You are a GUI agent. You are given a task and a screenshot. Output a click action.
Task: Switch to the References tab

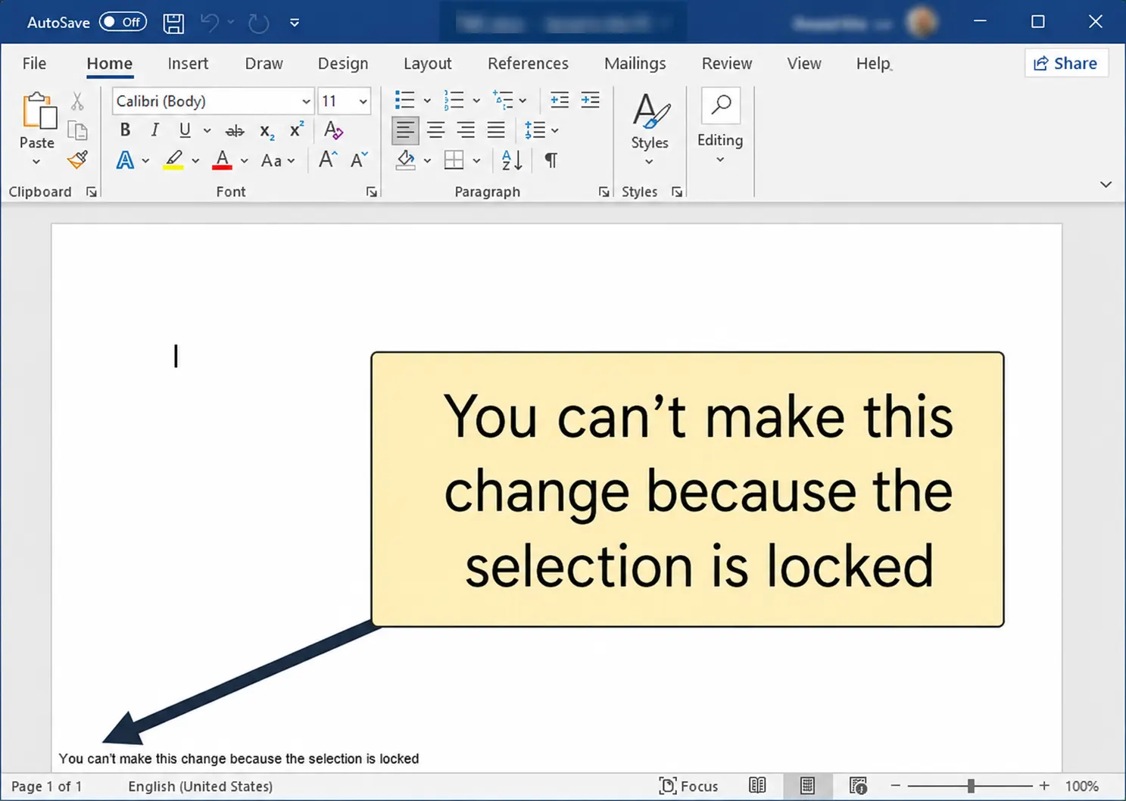coord(528,64)
